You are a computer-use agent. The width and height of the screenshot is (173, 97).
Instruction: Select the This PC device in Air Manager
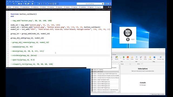117,58
